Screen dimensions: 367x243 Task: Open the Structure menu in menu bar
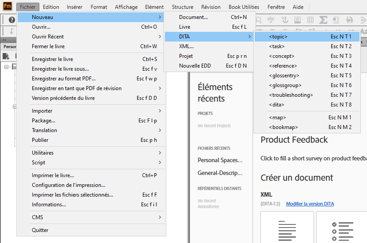click(182, 7)
